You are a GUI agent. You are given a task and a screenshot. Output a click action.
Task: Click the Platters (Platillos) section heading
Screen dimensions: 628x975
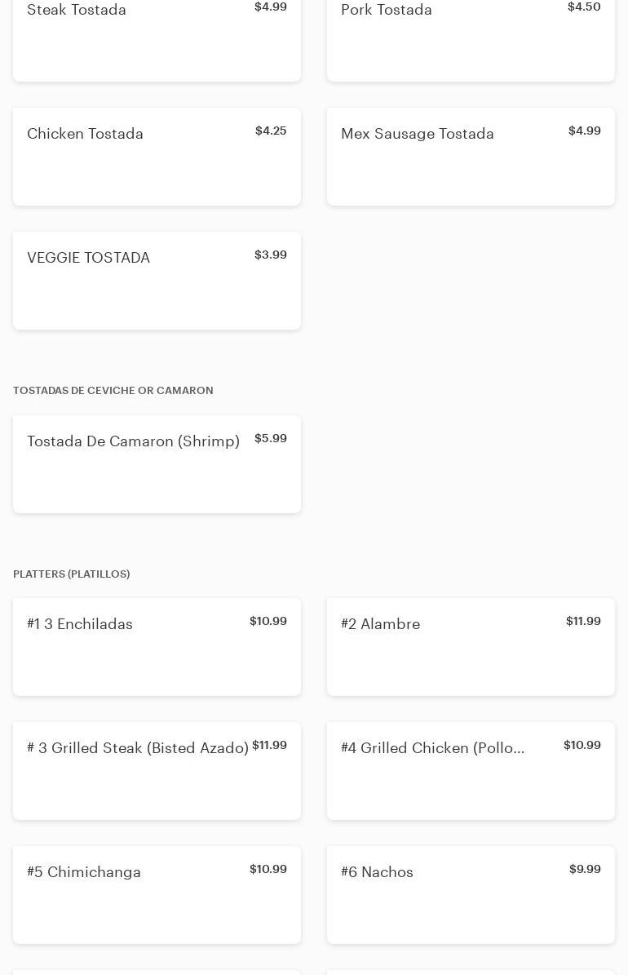(x=71, y=574)
